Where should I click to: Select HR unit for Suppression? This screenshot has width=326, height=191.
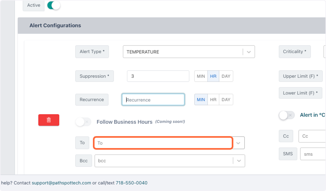click(213, 76)
